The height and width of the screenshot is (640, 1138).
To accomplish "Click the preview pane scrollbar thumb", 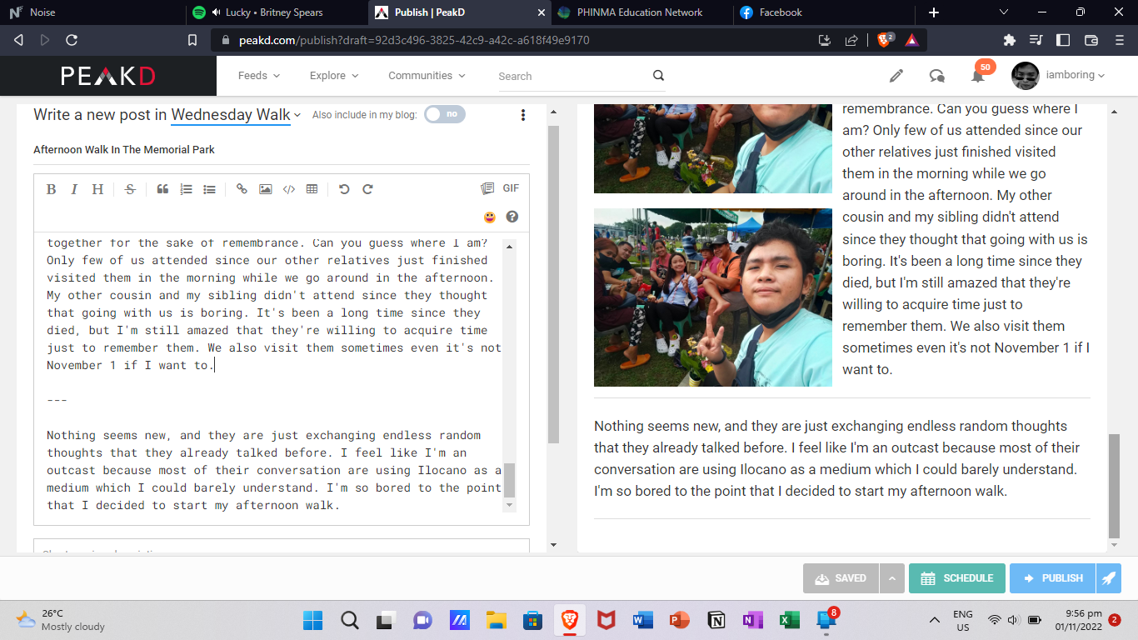I will (x=1114, y=486).
